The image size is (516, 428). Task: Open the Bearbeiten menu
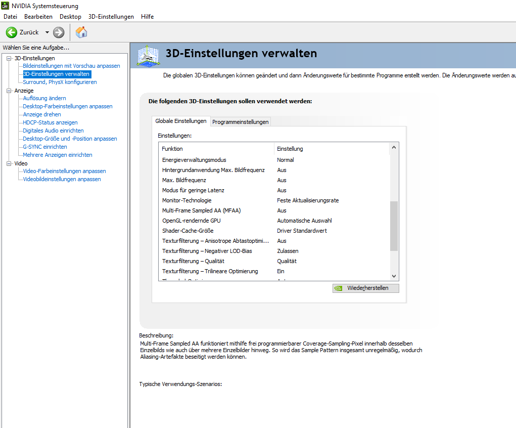click(38, 17)
